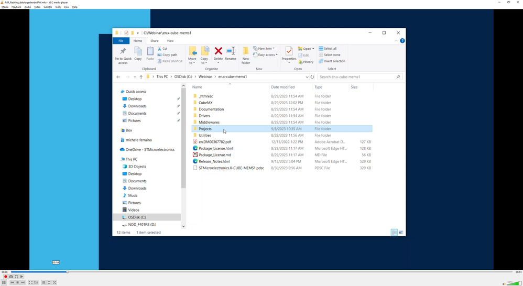Click the VLC seek bar handle

pos(68,272)
